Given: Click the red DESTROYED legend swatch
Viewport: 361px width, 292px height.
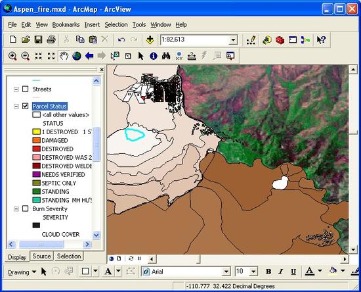Looking at the screenshot, I should coord(36,149).
